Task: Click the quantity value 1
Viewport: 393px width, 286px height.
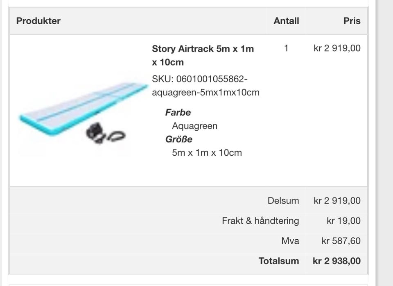Action: pyautogui.click(x=286, y=48)
